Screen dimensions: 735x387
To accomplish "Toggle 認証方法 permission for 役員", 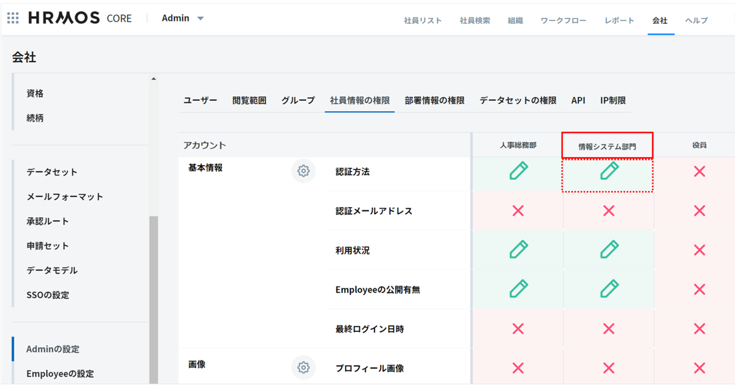I will pos(699,171).
